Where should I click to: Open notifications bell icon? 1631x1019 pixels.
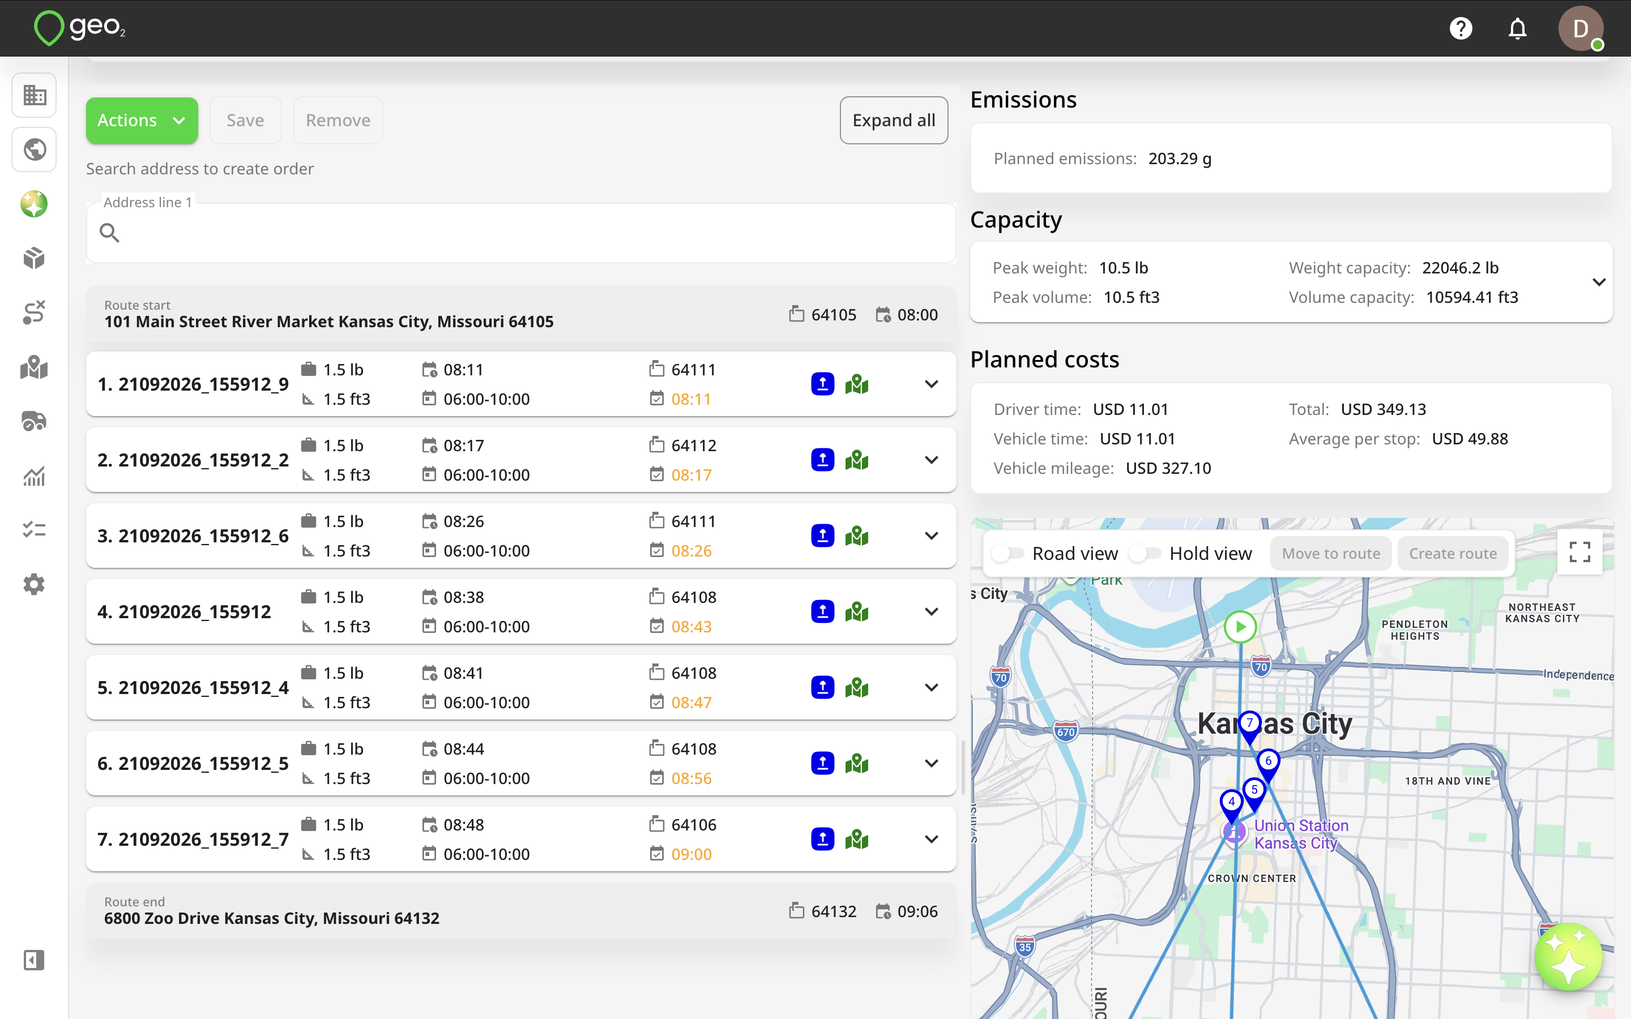tap(1517, 28)
